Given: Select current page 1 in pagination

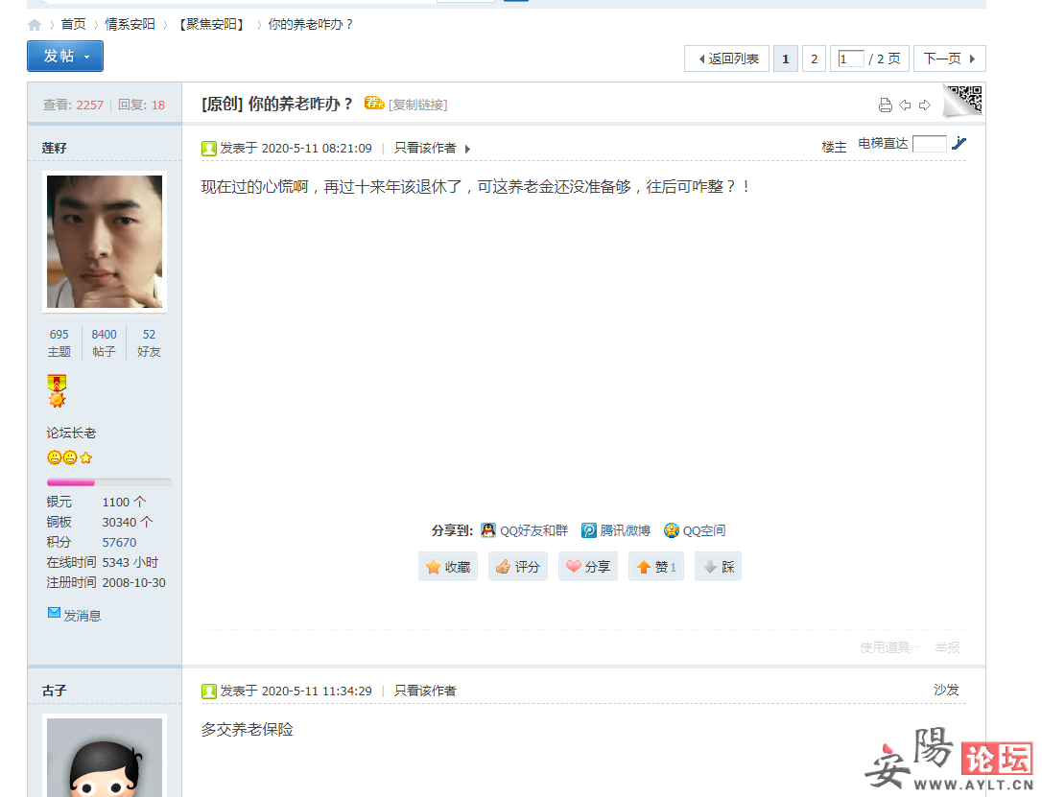Looking at the screenshot, I should pyautogui.click(x=786, y=59).
